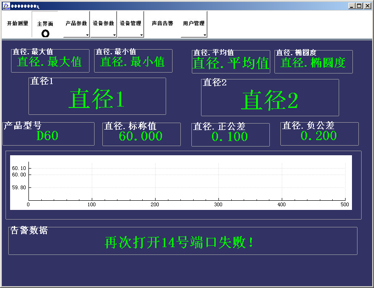Screen dimensions: 374x288
Task: Expand the dropdown arrow under 设备参数
Action: tap(114, 35)
